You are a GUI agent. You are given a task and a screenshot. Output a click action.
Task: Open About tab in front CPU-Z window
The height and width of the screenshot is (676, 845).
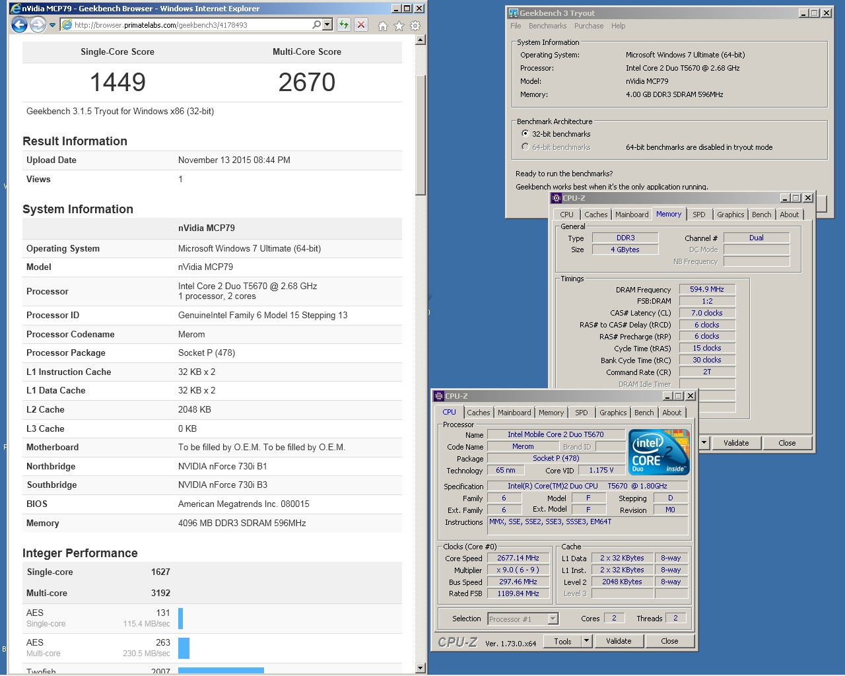click(x=672, y=413)
